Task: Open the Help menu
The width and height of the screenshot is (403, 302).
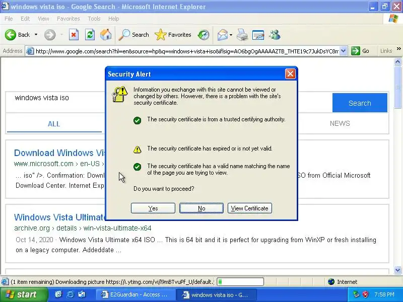Action: coord(114,19)
